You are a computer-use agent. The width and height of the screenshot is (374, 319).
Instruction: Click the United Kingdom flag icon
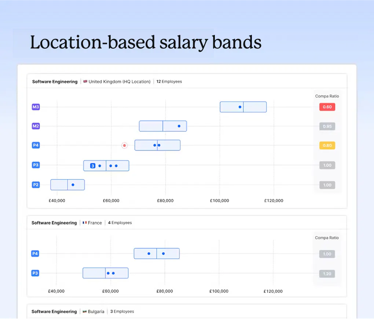tap(85, 81)
